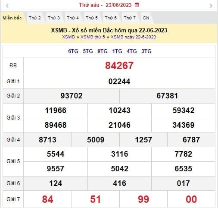Open the XSMB ngày 22-6-2023 link
The height and width of the screenshot is (208, 218).
(133, 37)
